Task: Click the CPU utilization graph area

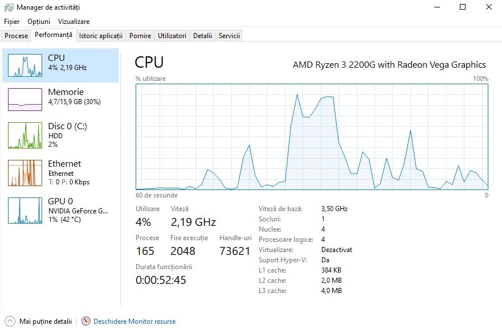Action: pos(312,137)
